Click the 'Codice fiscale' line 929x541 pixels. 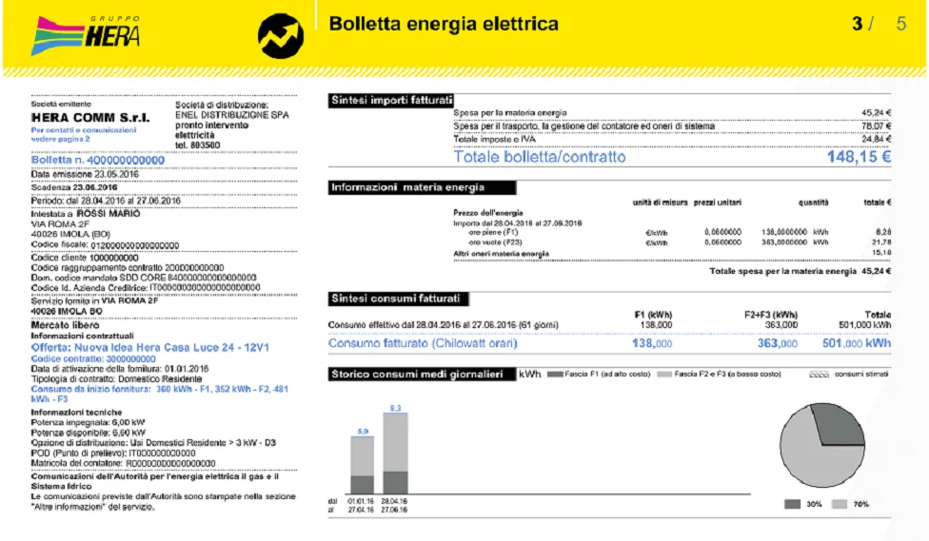click(105, 245)
